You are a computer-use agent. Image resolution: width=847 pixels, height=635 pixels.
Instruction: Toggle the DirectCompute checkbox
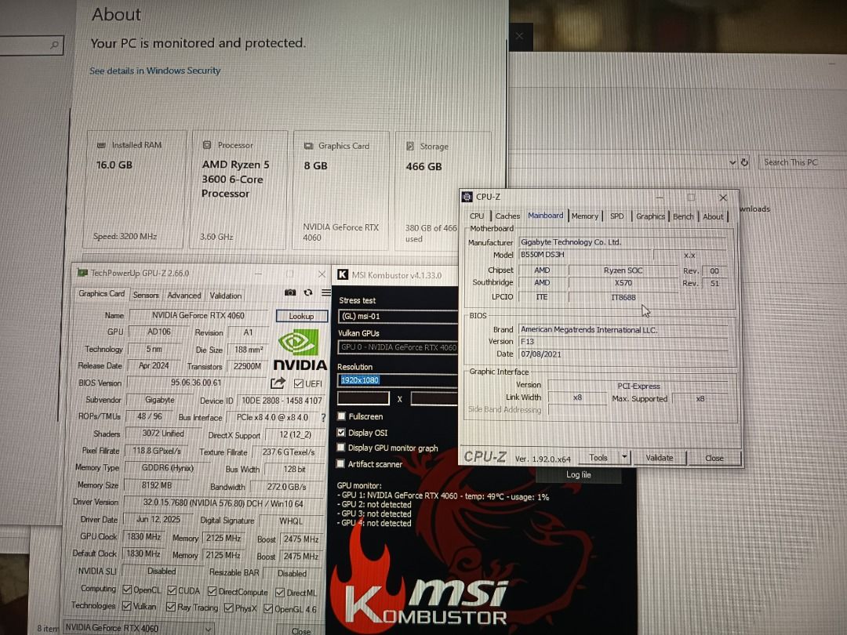pos(213,591)
